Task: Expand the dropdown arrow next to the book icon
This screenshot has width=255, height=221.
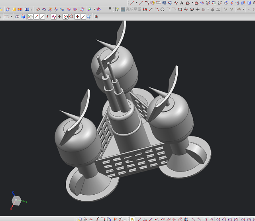Action: [31, 10]
